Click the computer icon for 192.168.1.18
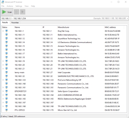This screenshot has width=129, height=118. 6,57
